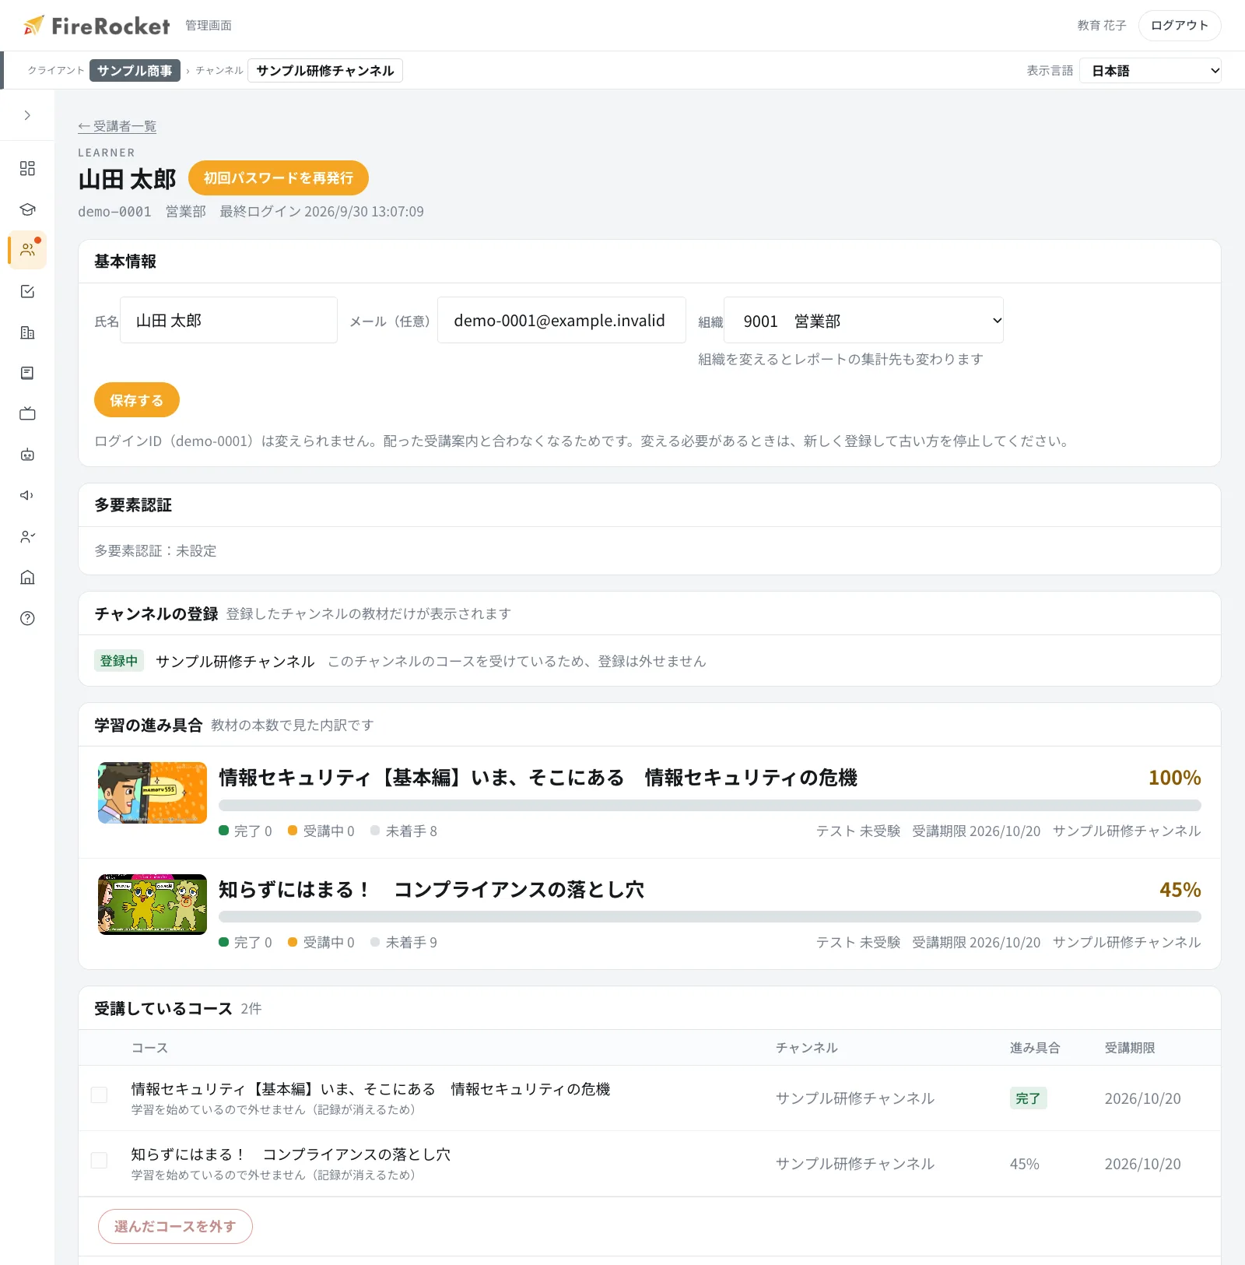
Task: Open the TV channel icon in sidebar
Action: pos(27,413)
